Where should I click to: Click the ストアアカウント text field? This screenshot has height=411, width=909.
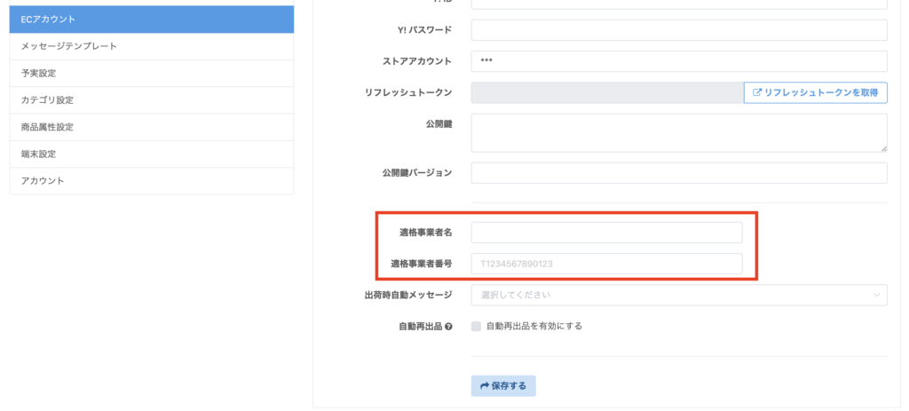679,61
